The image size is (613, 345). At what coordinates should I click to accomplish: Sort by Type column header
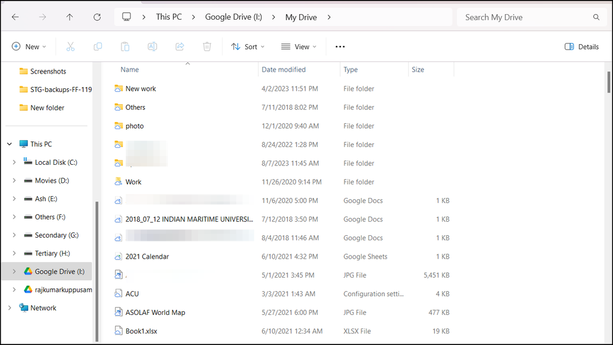tap(351, 69)
